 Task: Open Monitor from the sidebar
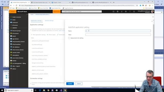[13, 61]
